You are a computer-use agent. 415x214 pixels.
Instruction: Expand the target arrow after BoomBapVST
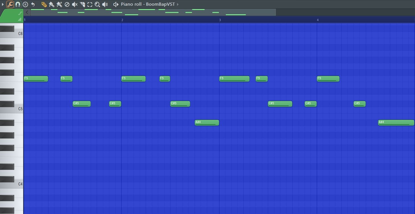pyautogui.click(x=178, y=4)
